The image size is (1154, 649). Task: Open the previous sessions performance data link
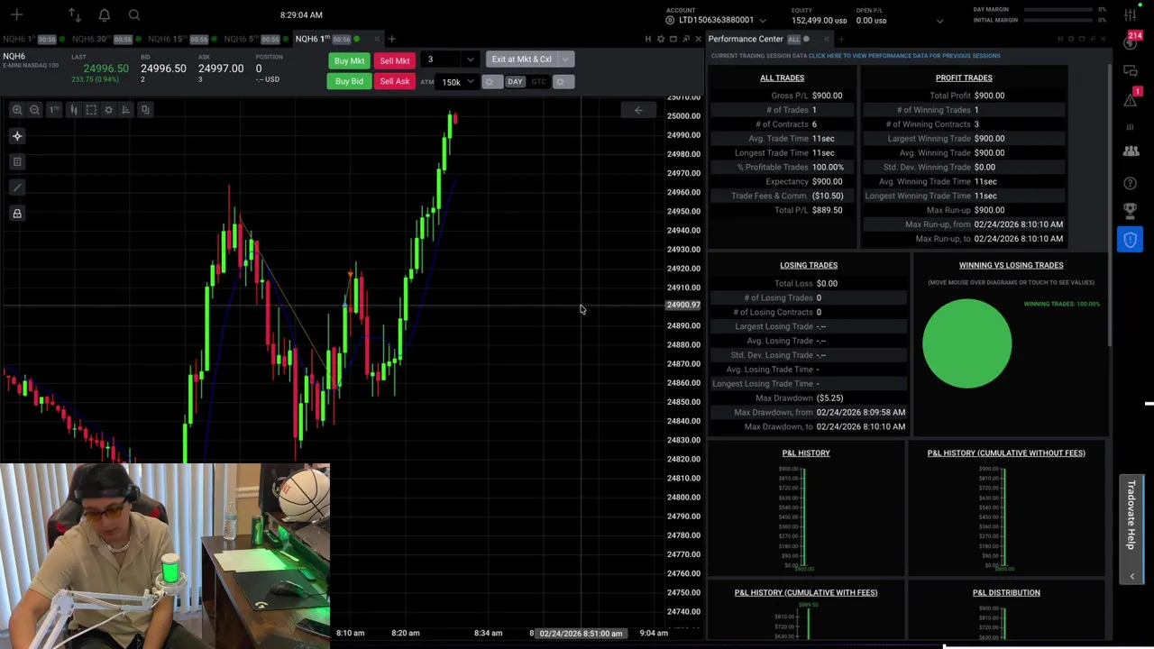pyautogui.click(x=904, y=56)
